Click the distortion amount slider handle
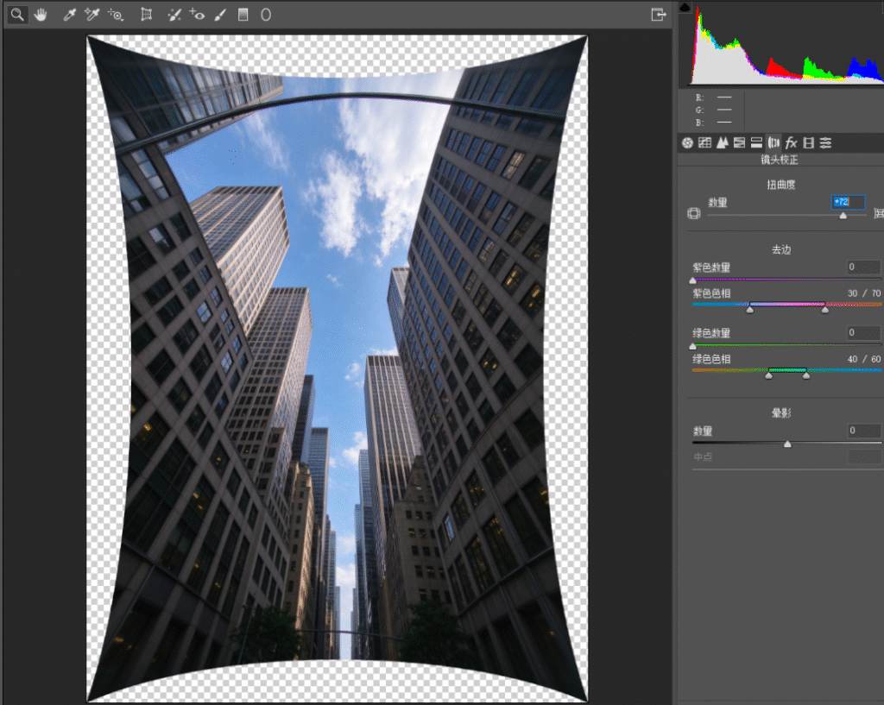The image size is (884, 705). tap(843, 216)
